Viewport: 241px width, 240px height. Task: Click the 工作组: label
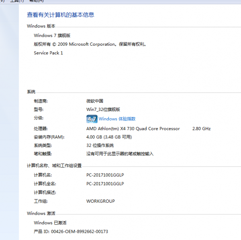coord(41,201)
